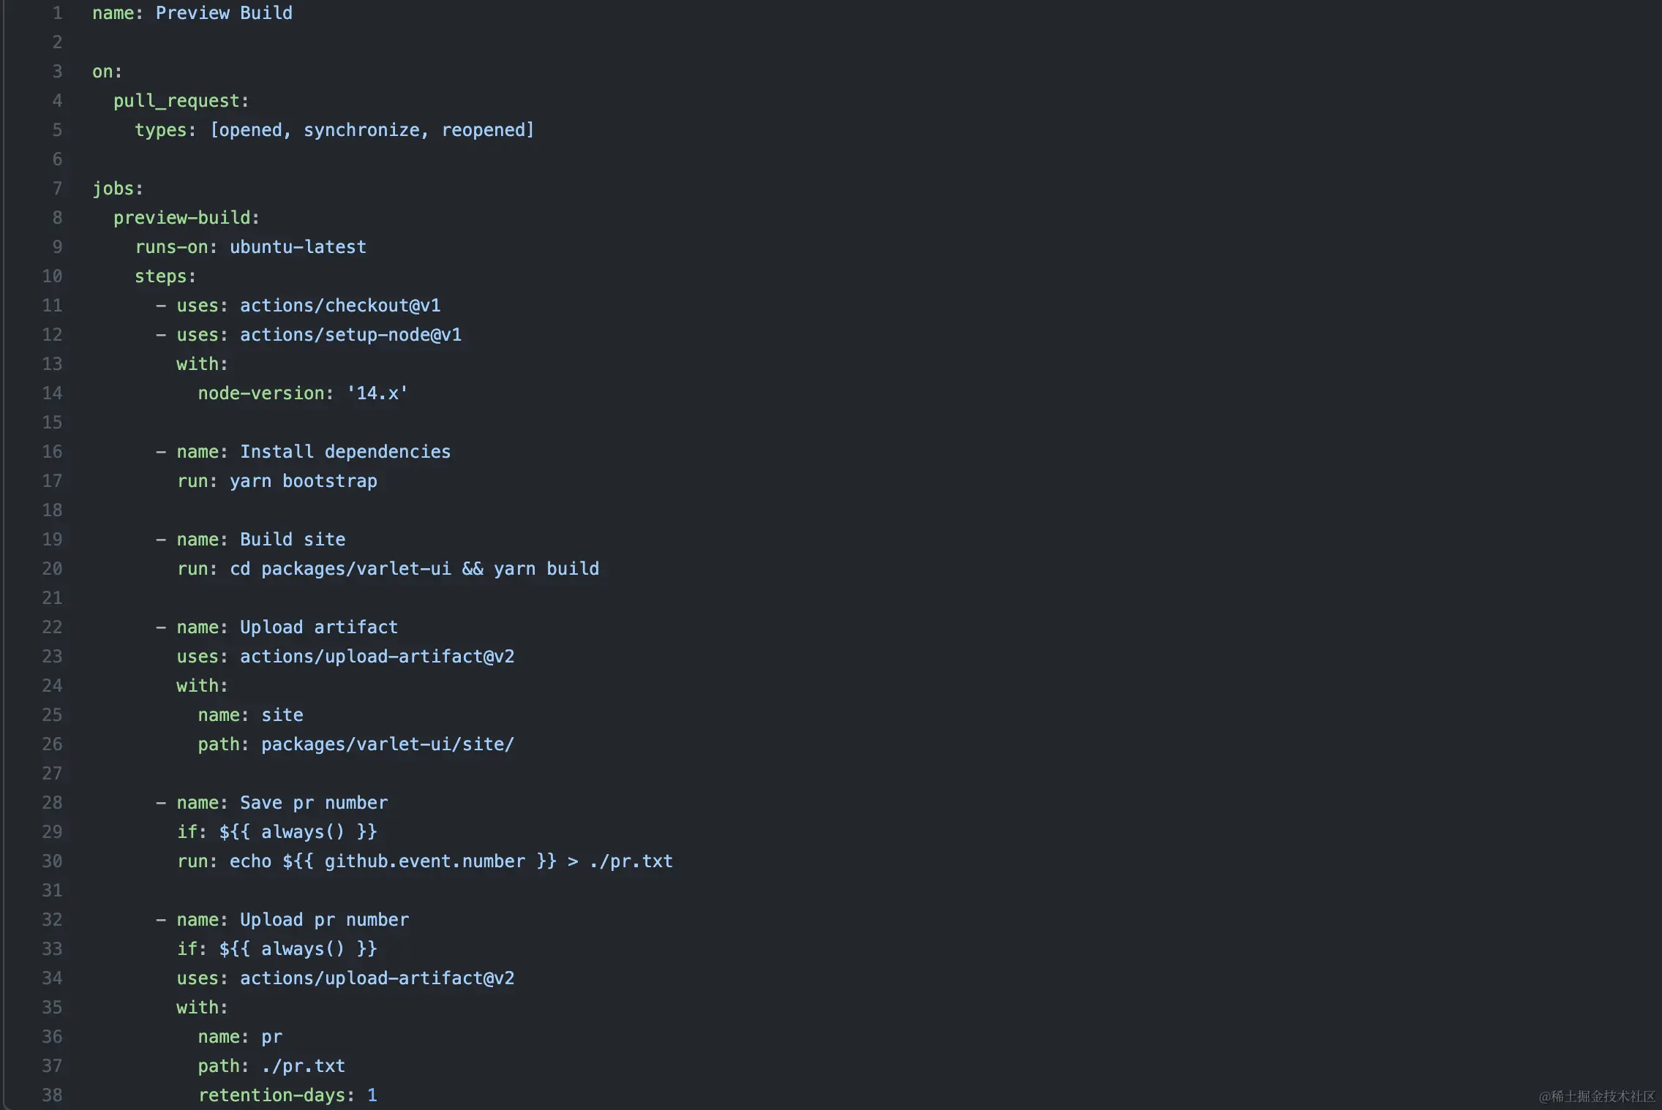The image size is (1662, 1110).
Task: Click 'packages/varlet-ui/site/' path value
Action: coord(388,744)
